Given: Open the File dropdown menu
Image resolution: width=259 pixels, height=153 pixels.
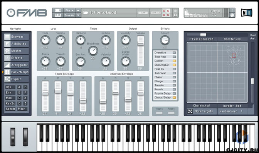Looking at the screenshot, I should point(69,10).
